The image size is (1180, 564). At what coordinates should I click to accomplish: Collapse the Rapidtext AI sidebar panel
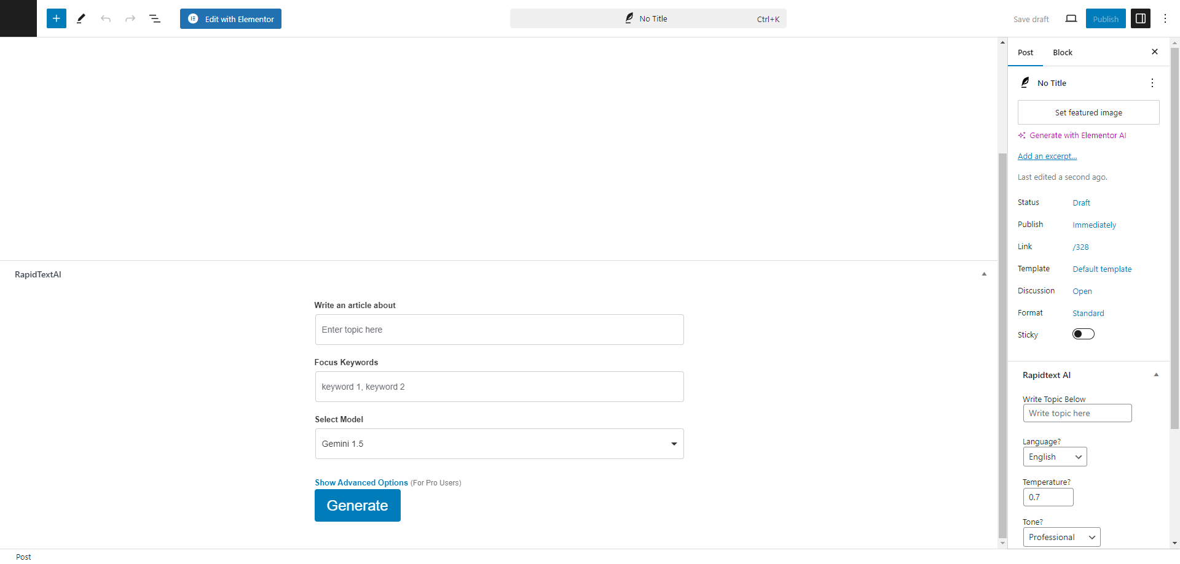[1156, 375]
